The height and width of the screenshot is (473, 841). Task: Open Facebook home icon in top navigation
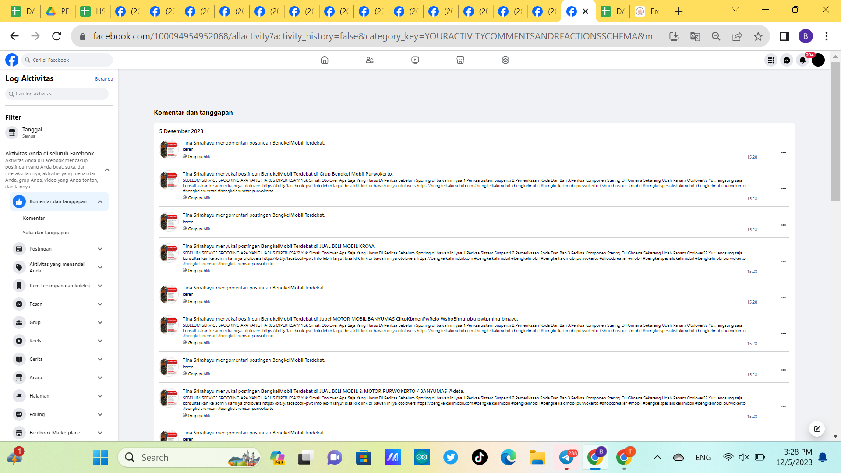point(325,60)
